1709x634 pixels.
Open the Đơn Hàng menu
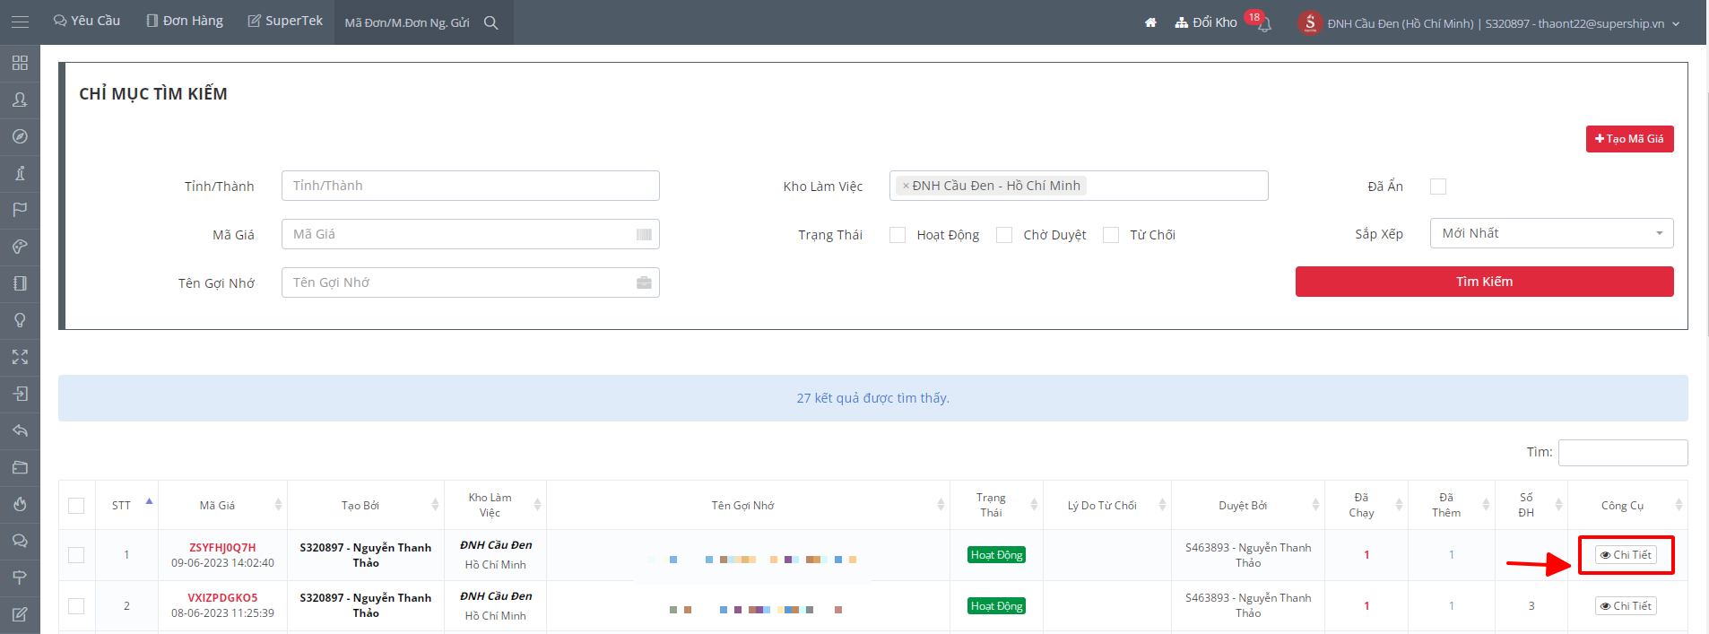(185, 21)
